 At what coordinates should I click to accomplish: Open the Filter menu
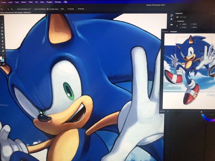click(x=31, y=2)
